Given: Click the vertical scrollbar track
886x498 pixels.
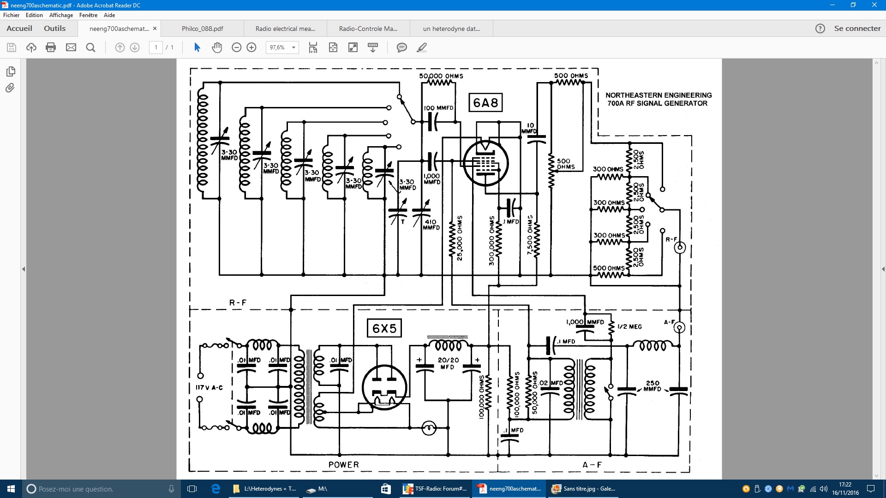Looking at the screenshot, I should tap(877, 269).
